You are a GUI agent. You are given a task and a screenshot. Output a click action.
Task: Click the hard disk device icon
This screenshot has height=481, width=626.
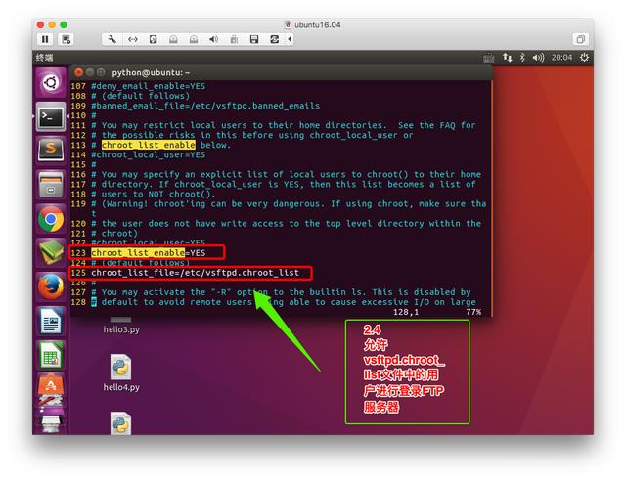[154, 39]
